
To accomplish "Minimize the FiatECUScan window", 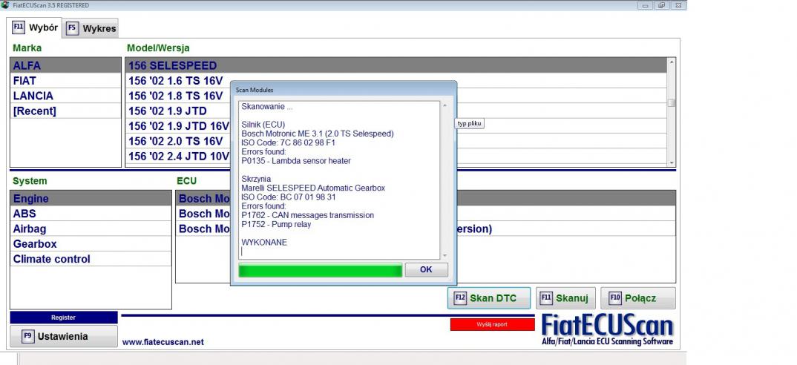I will [x=646, y=6].
